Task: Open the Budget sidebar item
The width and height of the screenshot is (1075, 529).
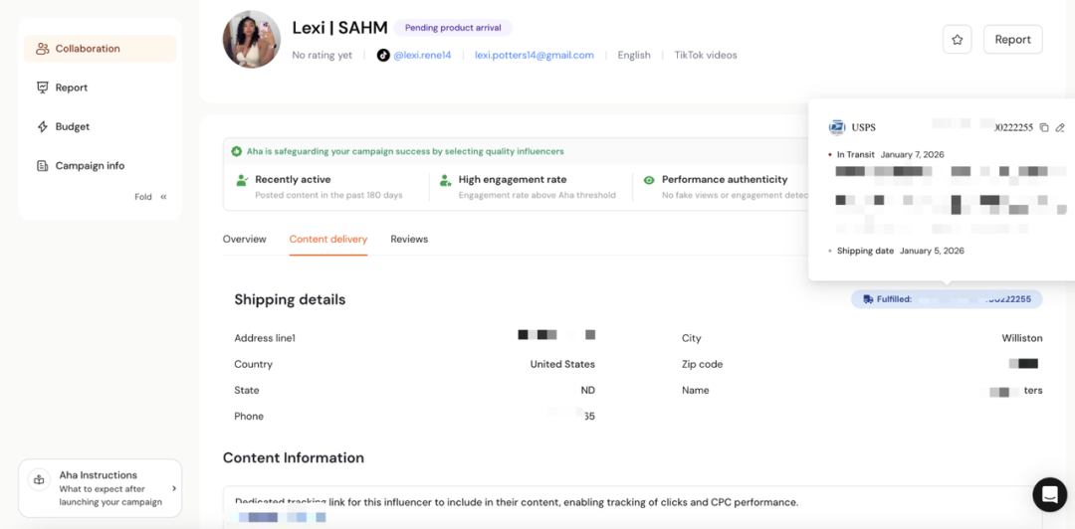Action: (x=72, y=126)
